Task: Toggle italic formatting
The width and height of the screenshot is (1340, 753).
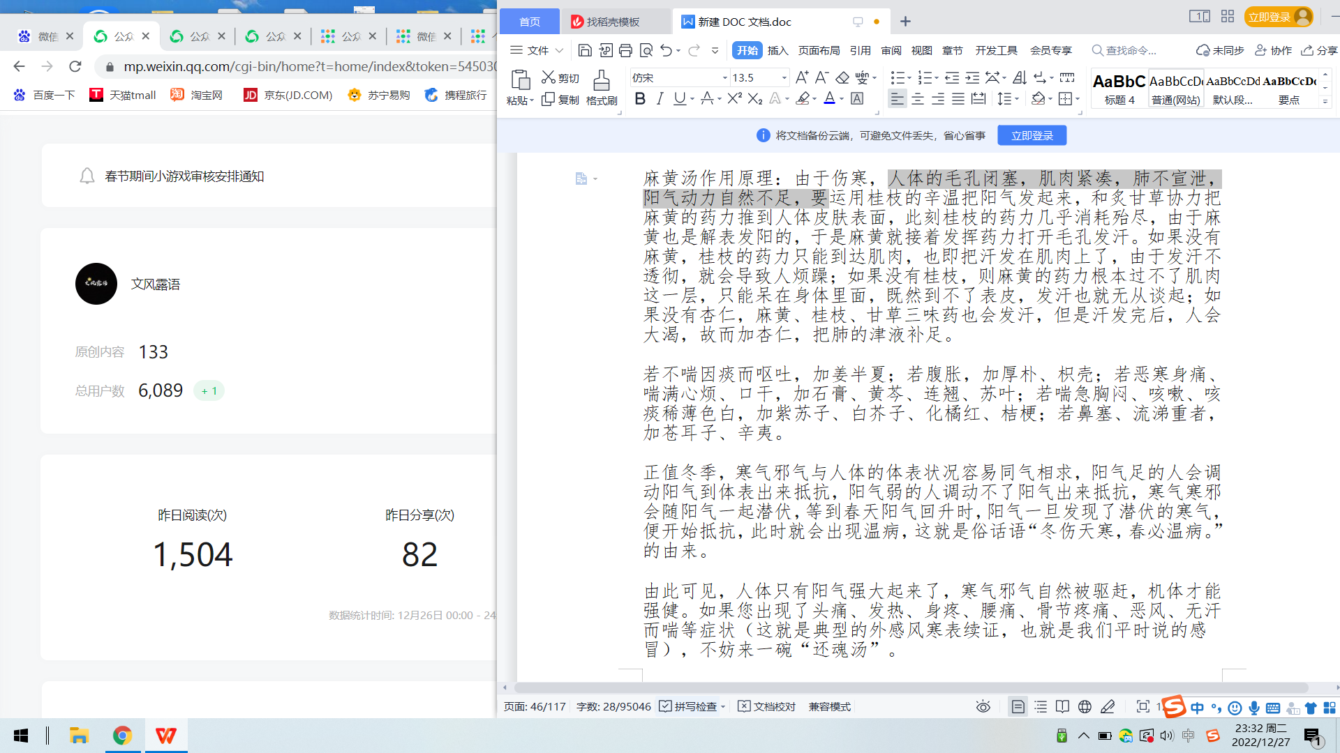Action: pyautogui.click(x=660, y=99)
